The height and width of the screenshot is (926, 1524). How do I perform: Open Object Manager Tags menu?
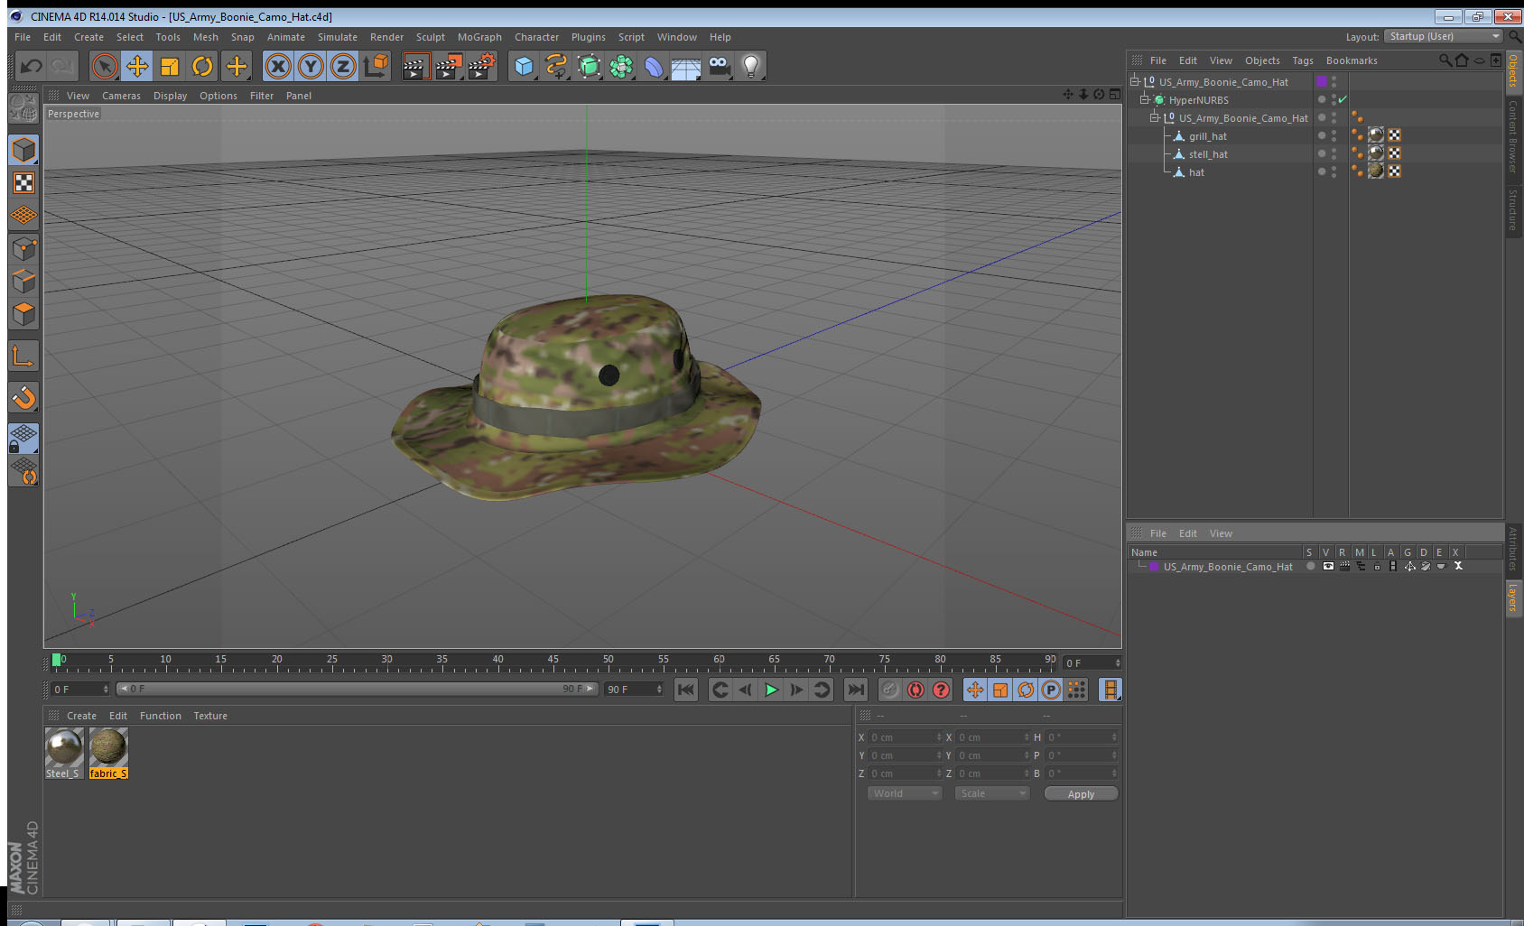(x=1303, y=60)
